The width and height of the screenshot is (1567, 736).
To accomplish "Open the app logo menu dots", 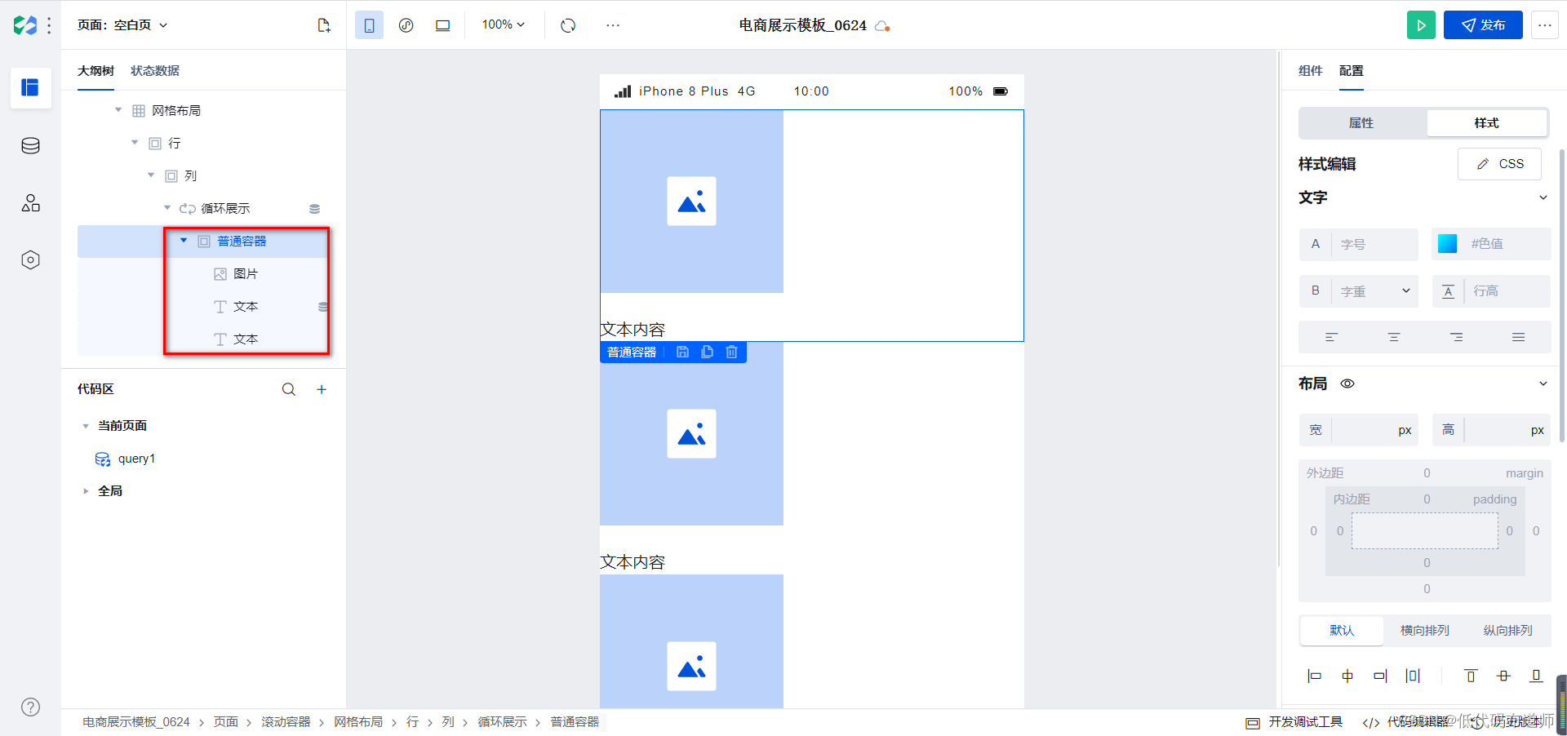I will (x=50, y=25).
